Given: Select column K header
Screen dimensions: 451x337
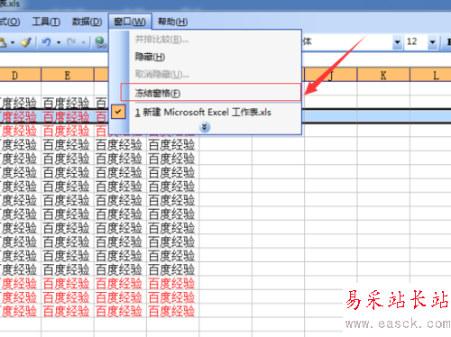Looking at the screenshot, I should coord(383,76).
